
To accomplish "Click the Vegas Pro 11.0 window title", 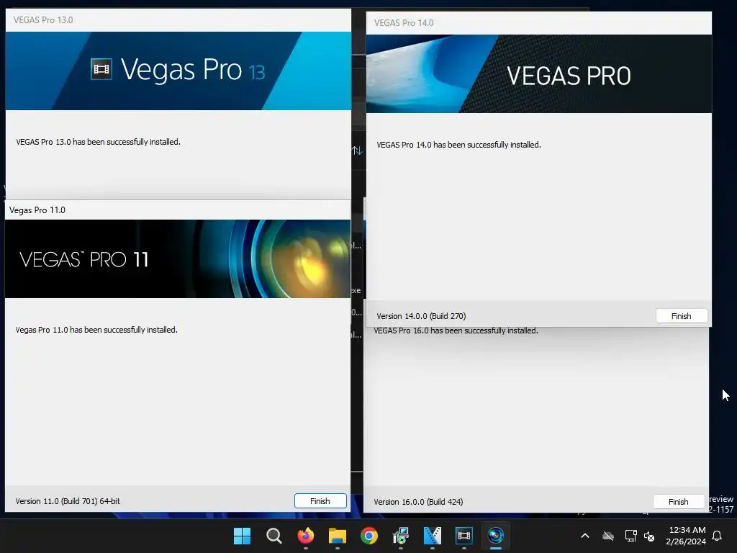I will pyautogui.click(x=37, y=210).
